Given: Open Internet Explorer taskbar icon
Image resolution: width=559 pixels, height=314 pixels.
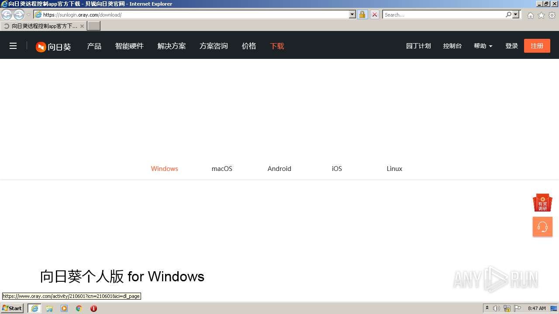Looking at the screenshot, I should pos(35,308).
